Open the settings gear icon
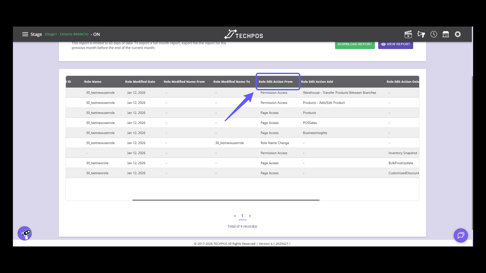The image size is (486, 273). [458, 34]
